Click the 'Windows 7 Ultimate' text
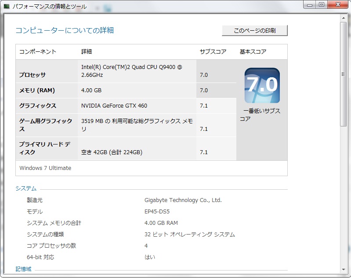Viewport: 351px width, 278px height. click(x=45, y=168)
